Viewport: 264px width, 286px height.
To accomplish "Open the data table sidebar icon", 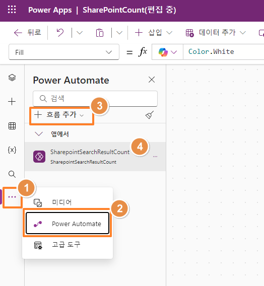I will pyautogui.click(x=12, y=126).
